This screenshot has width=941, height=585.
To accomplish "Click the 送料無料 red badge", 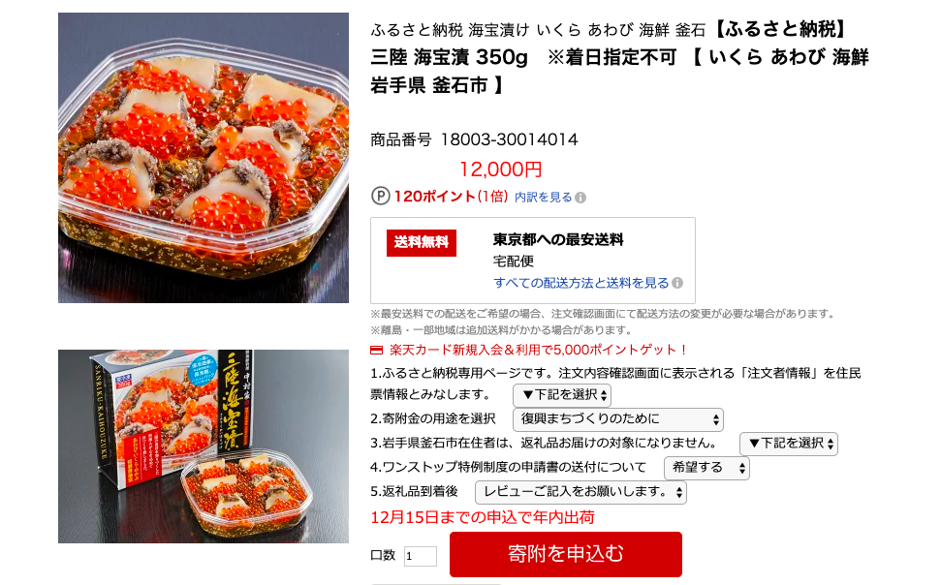I will 422,242.
